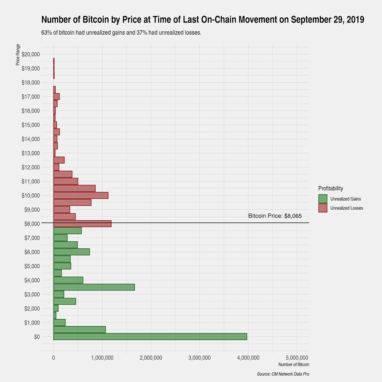Click the 1,000,000 x-axis tick label
Screen dimensions: 382x382
click(102, 358)
